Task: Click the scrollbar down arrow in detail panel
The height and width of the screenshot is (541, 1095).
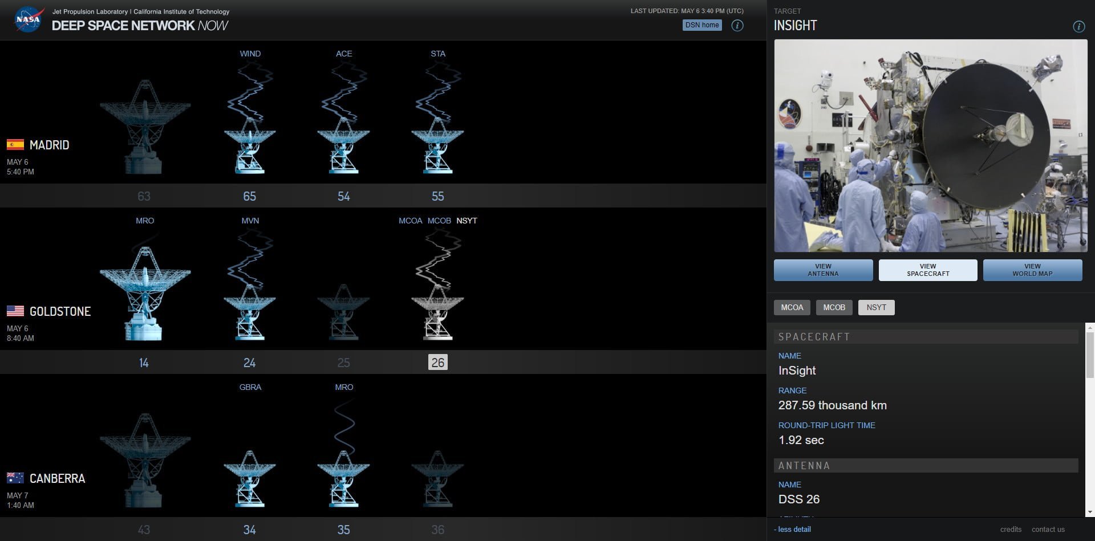Action: click(1090, 512)
